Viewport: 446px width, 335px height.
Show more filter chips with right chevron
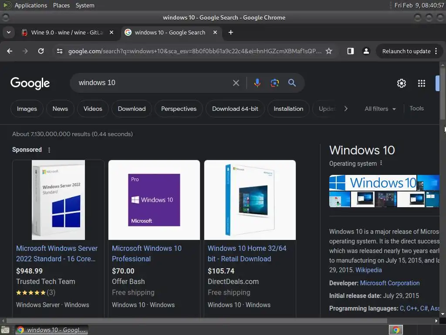[346, 109]
